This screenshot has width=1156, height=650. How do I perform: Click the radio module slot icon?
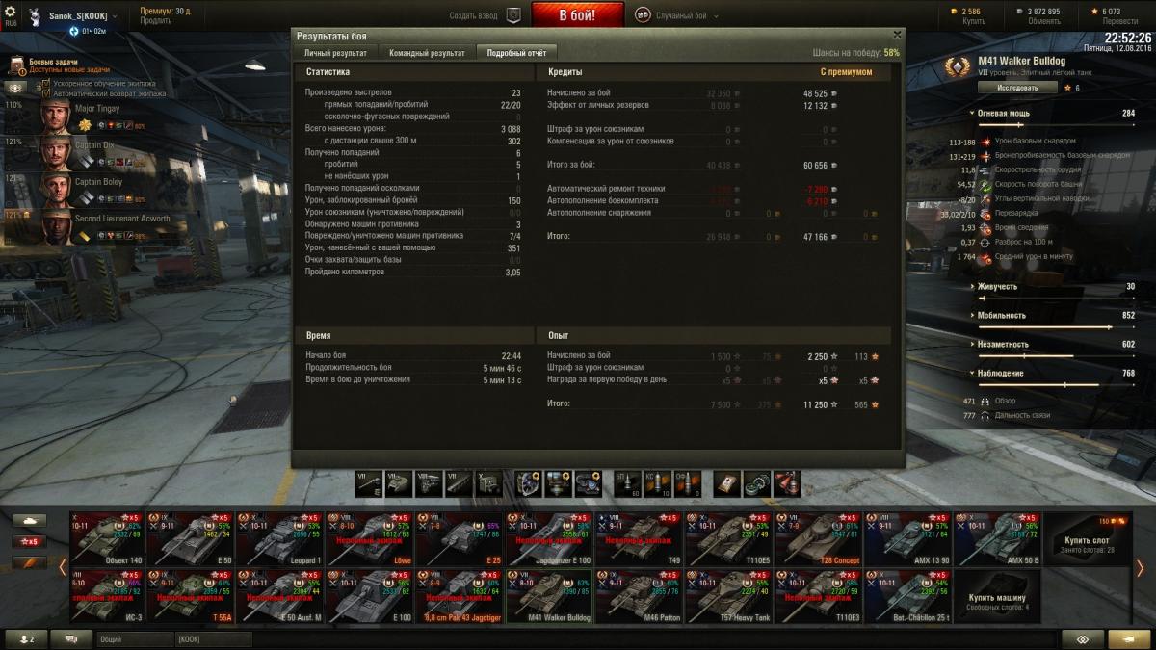click(x=488, y=482)
